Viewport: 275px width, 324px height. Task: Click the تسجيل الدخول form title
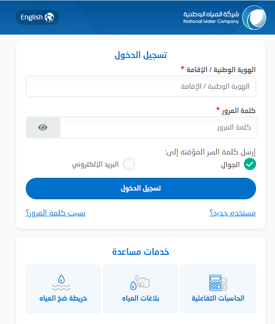[141, 55]
